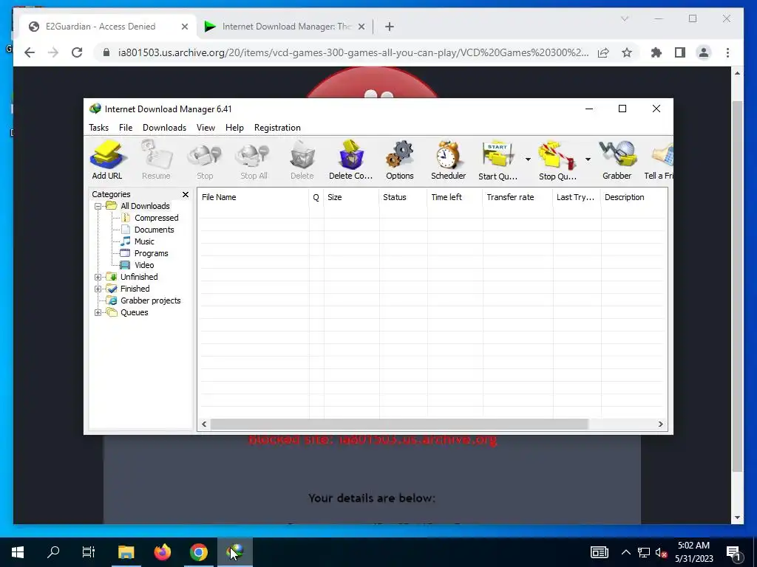The image size is (757, 567).
Task: Click the Add URL toolbar icon
Action: [x=107, y=160]
